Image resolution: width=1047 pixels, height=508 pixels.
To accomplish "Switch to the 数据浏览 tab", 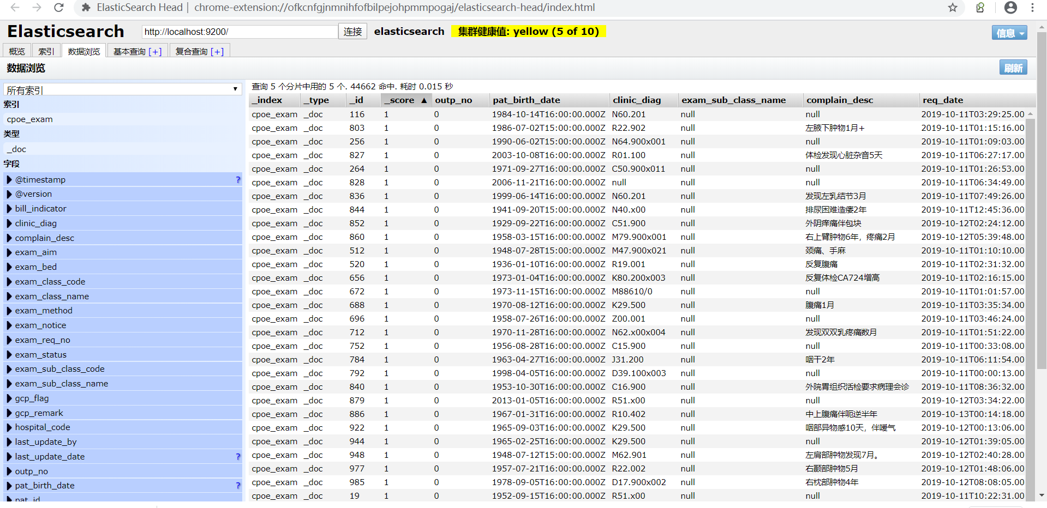I will pos(84,51).
